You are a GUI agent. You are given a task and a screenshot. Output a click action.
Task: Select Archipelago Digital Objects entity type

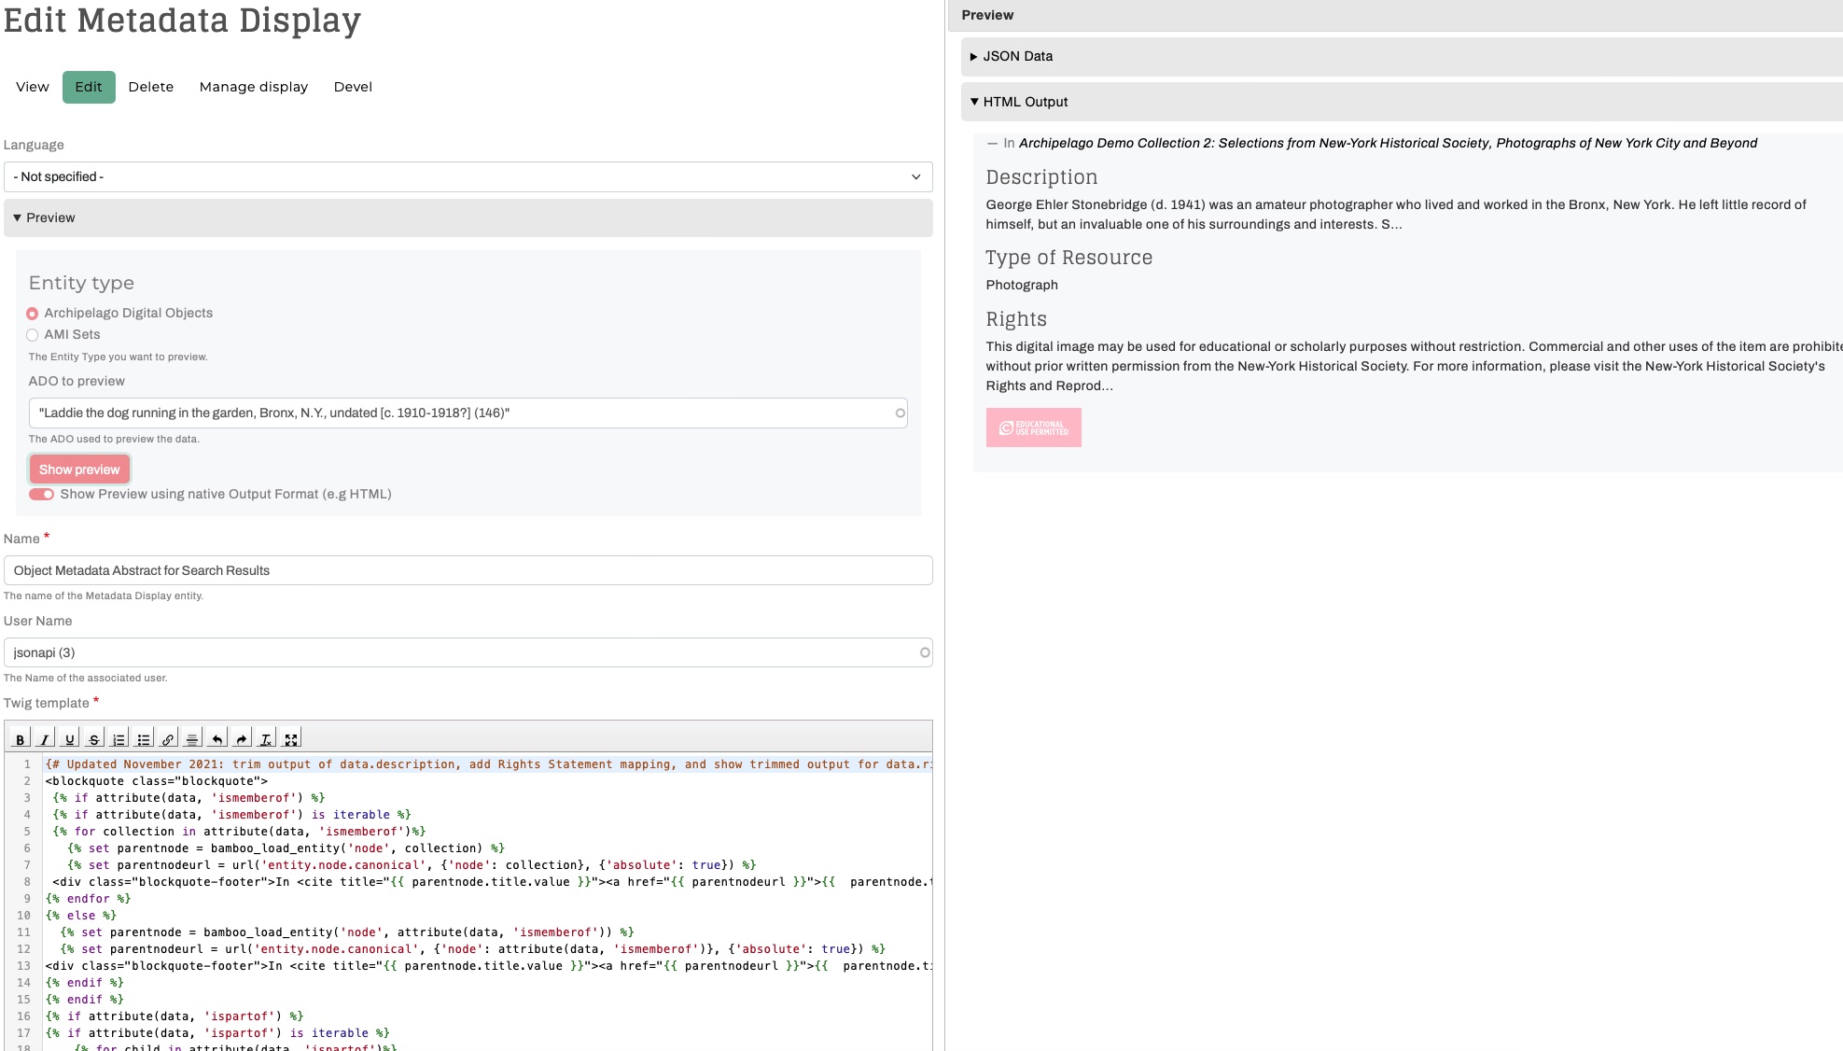tap(33, 314)
